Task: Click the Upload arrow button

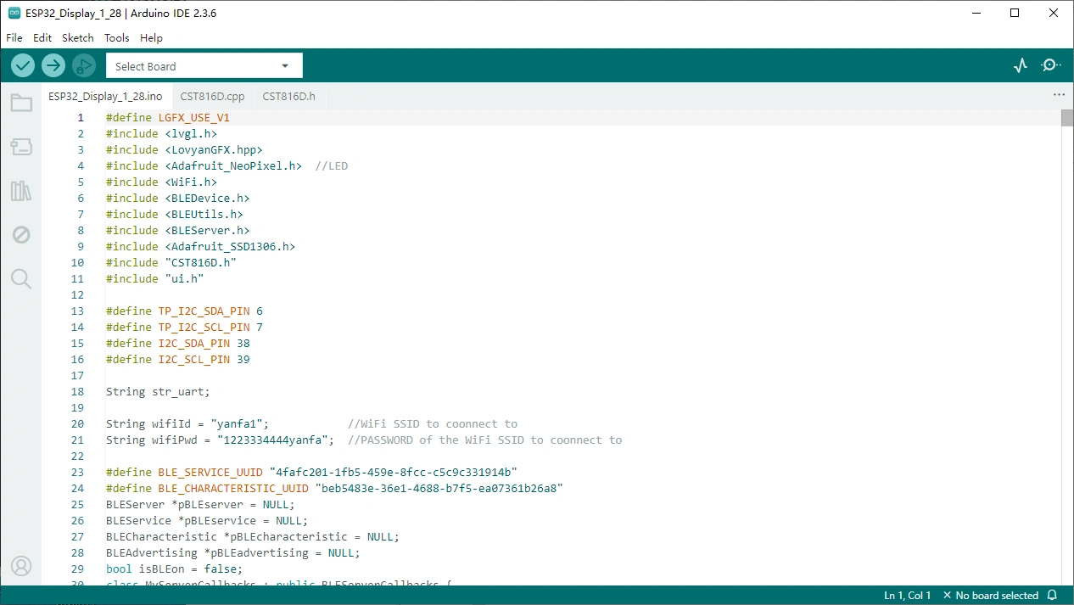Action: [x=53, y=65]
